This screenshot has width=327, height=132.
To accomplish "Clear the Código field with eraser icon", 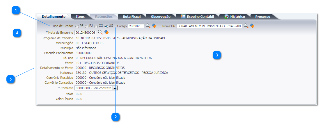I will coord(154,26).
